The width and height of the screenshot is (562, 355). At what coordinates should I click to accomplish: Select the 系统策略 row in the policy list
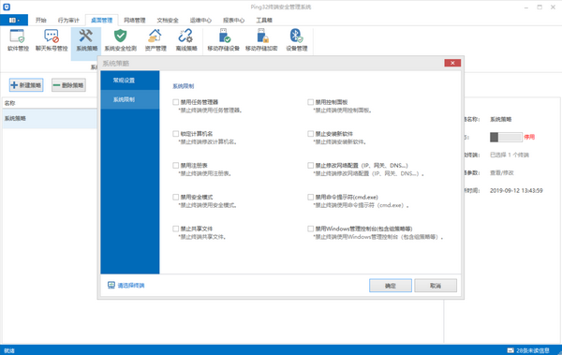click(50, 118)
